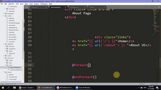The width and height of the screenshot is (161, 90).
Task: Go to next tab with right arrow
Action: [x=27, y=7]
